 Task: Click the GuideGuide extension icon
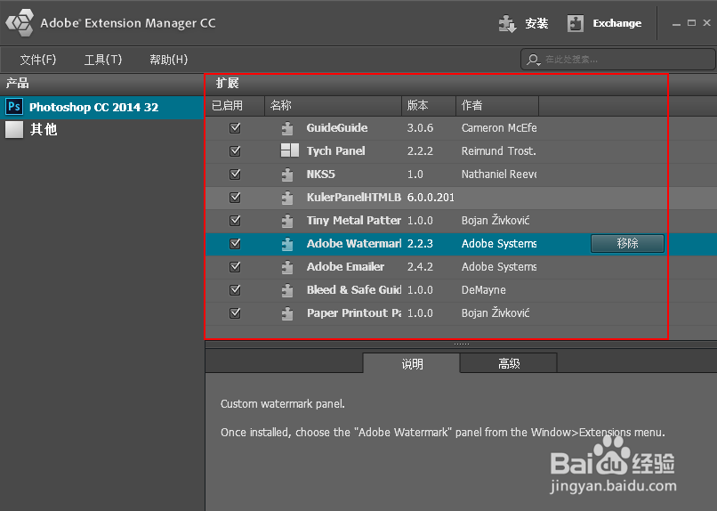click(x=287, y=128)
